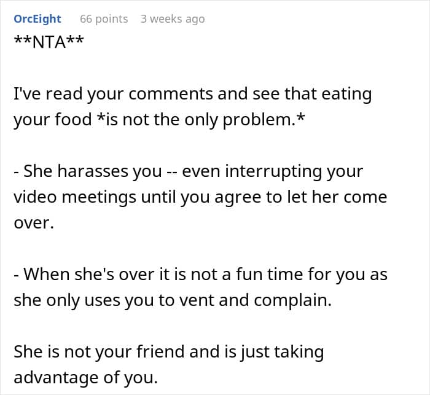
Task: Click the 3 weeks ago timestamp
Action: tap(173, 19)
